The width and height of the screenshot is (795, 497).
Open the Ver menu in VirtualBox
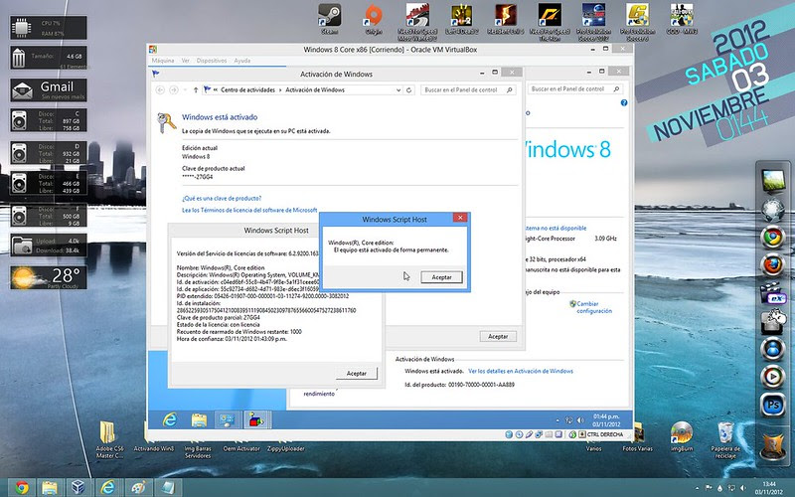[186, 61]
